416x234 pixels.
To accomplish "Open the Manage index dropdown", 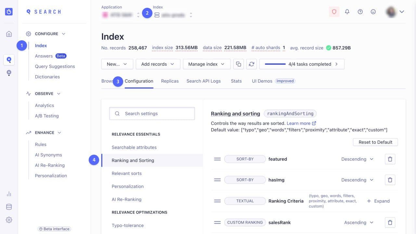I will point(207,64).
